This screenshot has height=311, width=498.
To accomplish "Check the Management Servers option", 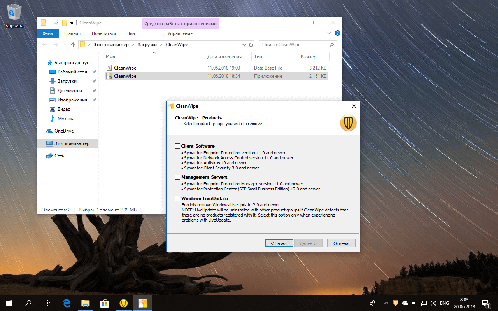I will (x=178, y=177).
